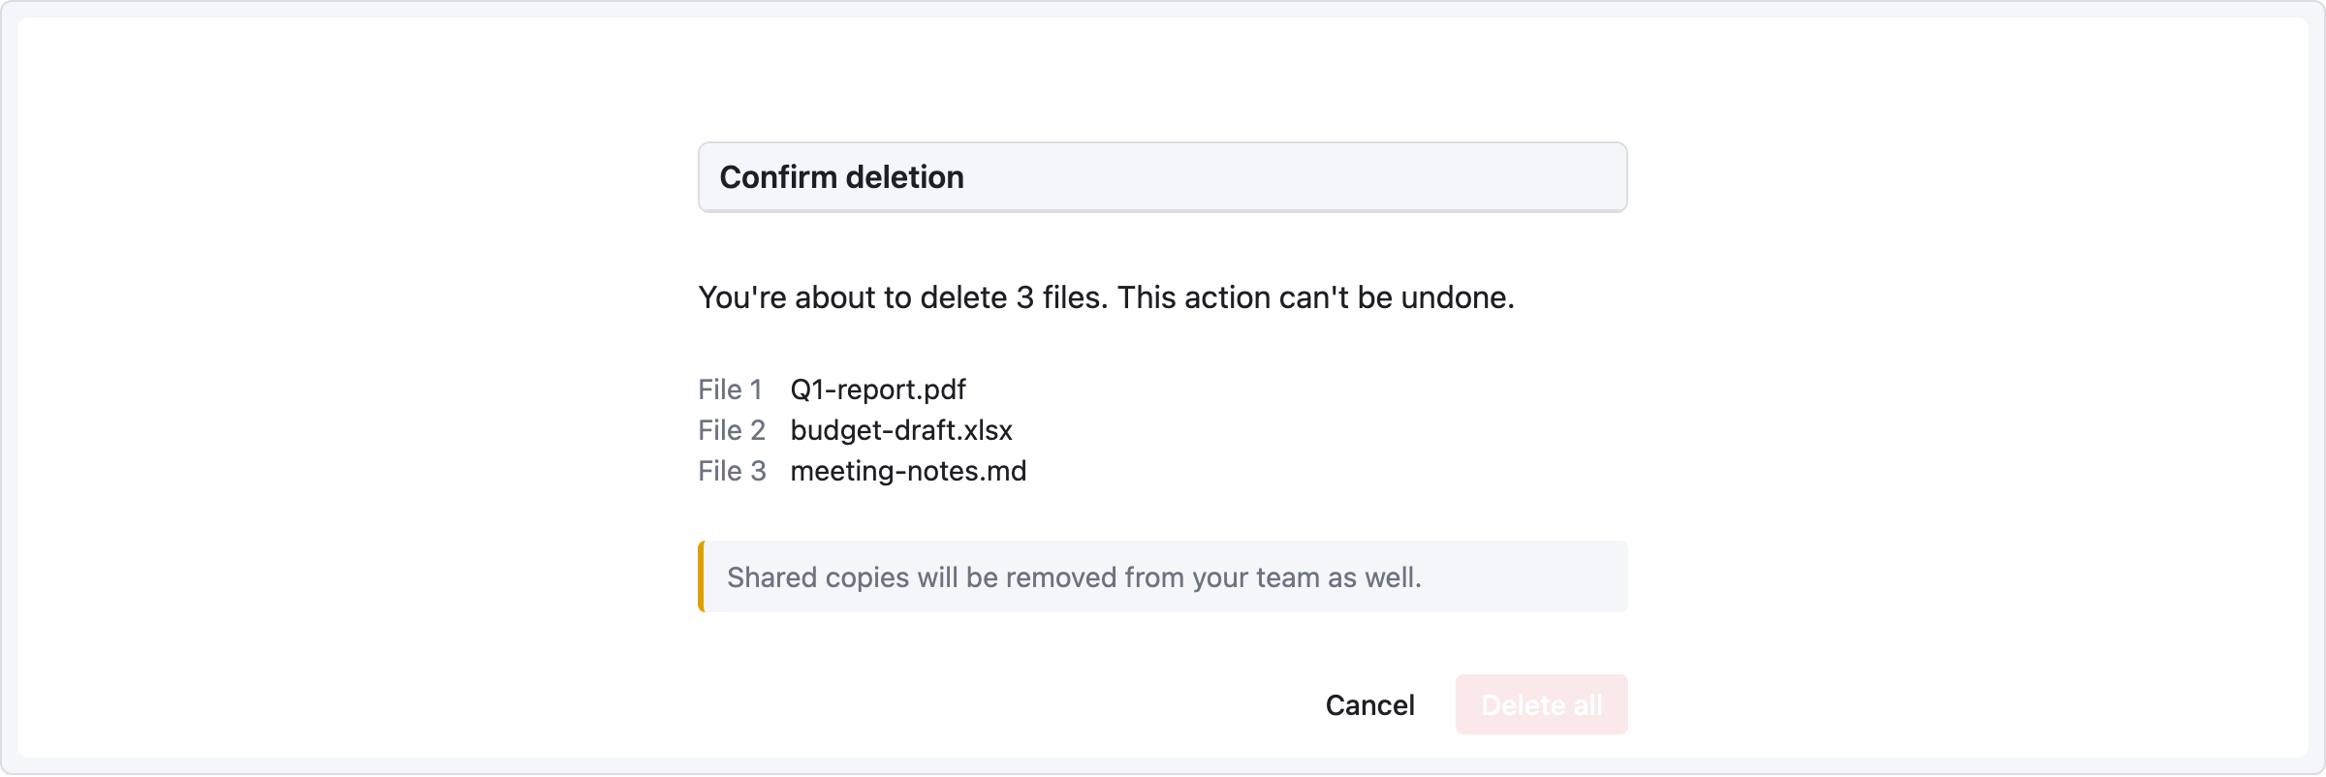Confirm removal via Delete all
The width and height of the screenshot is (2326, 777).
[x=1541, y=704]
